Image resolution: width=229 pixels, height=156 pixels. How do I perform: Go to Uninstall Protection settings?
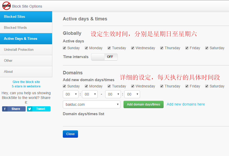[x=26, y=49]
